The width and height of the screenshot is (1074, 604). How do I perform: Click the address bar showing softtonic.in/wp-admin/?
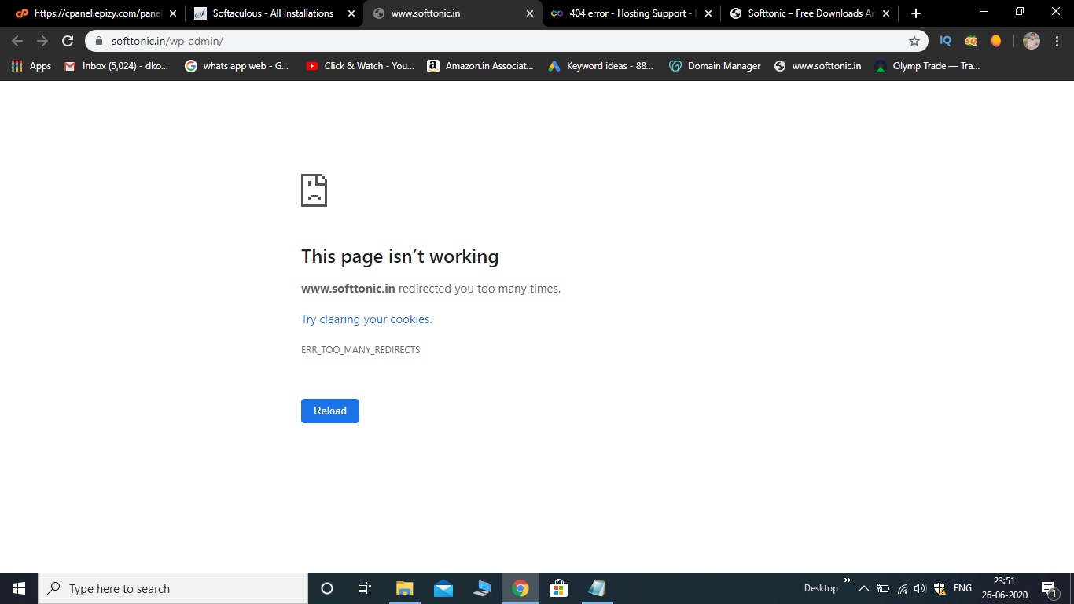506,41
